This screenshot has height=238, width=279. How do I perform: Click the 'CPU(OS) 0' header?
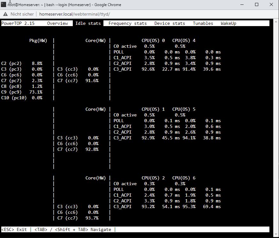[153, 41]
